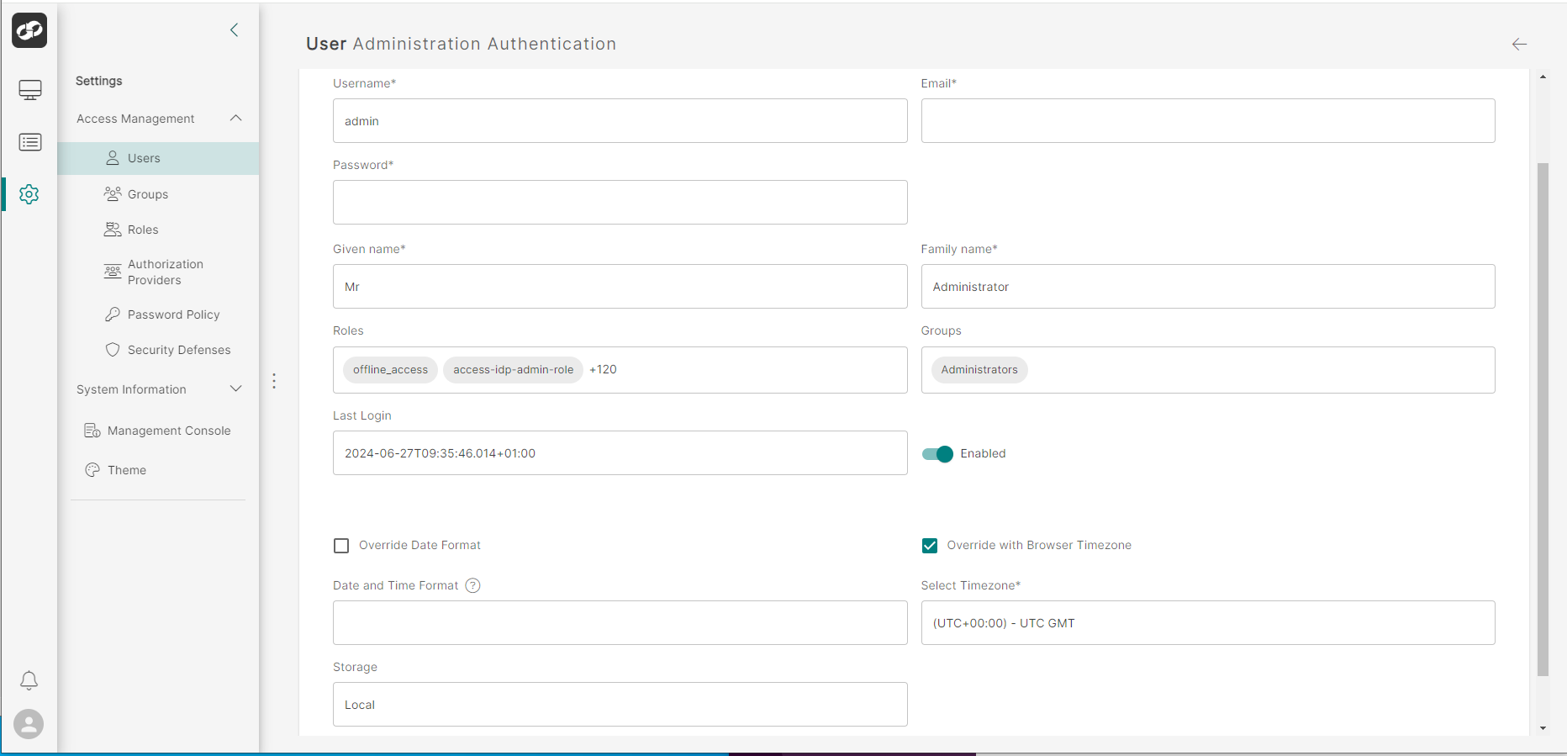Click the Groups people icon
Image resolution: width=1567 pixels, height=756 pixels.
pyautogui.click(x=113, y=194)
